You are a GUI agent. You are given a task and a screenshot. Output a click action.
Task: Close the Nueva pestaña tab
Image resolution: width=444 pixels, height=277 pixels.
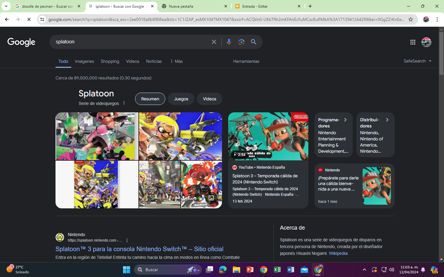(x=226, y=6)
